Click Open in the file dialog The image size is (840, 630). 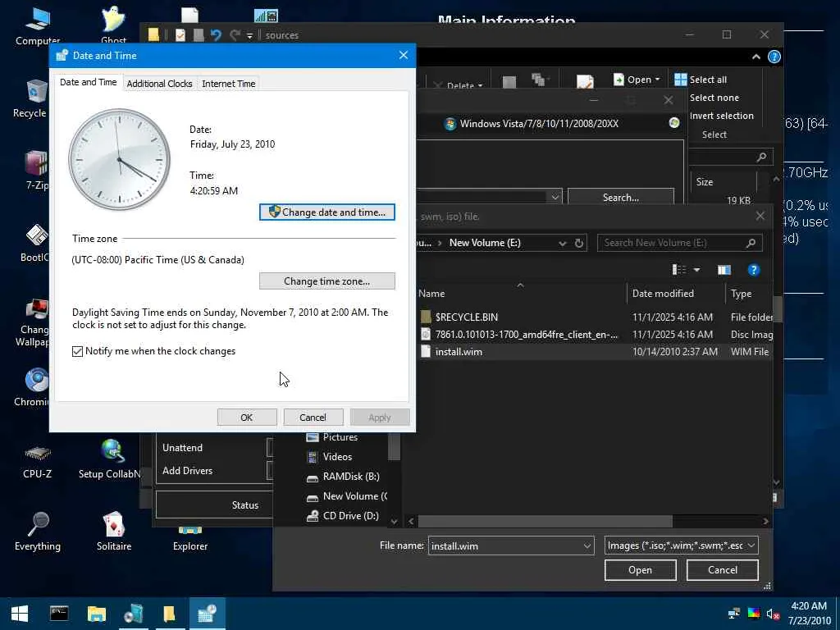pyautogui.click(x=640, y=570)
